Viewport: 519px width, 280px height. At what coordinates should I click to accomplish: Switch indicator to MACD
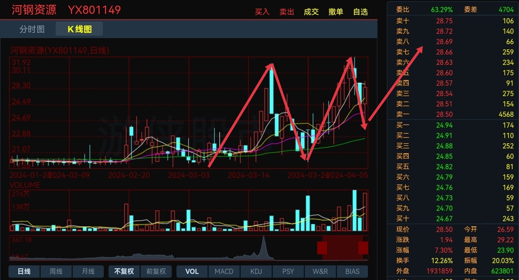point(224,271)
